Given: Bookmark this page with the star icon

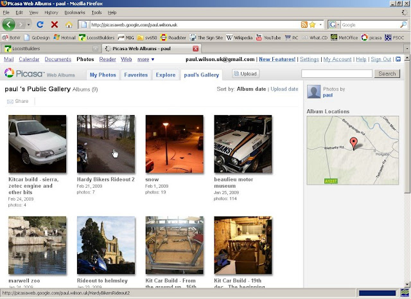Looking at the screenshot, I should click(x=312, y=24).
